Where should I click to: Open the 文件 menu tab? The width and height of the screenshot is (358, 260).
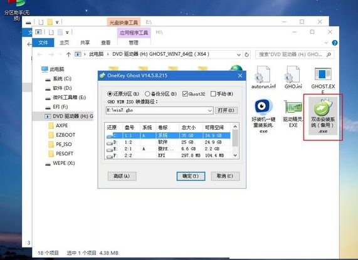(x=43, y=43)
